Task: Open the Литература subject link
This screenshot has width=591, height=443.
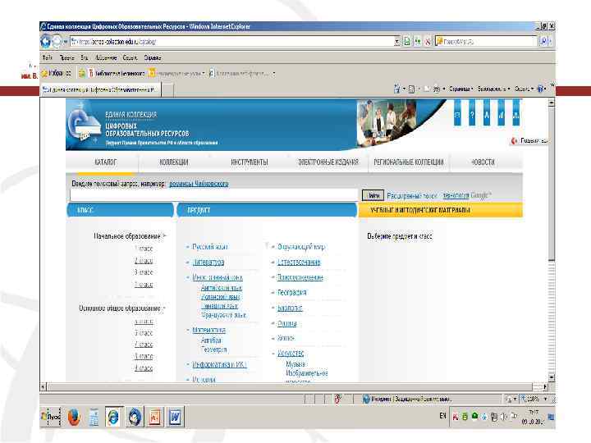Action: (x=208, y=263)
